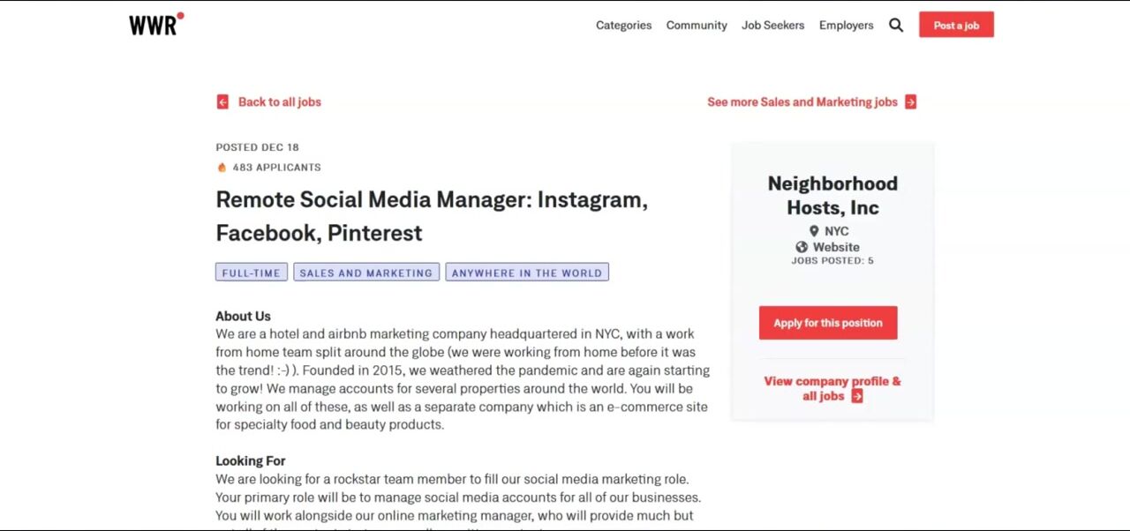1130x531 pixels.
Task: Open search with the magnifier icon
Action: click(x=896, y=26)
